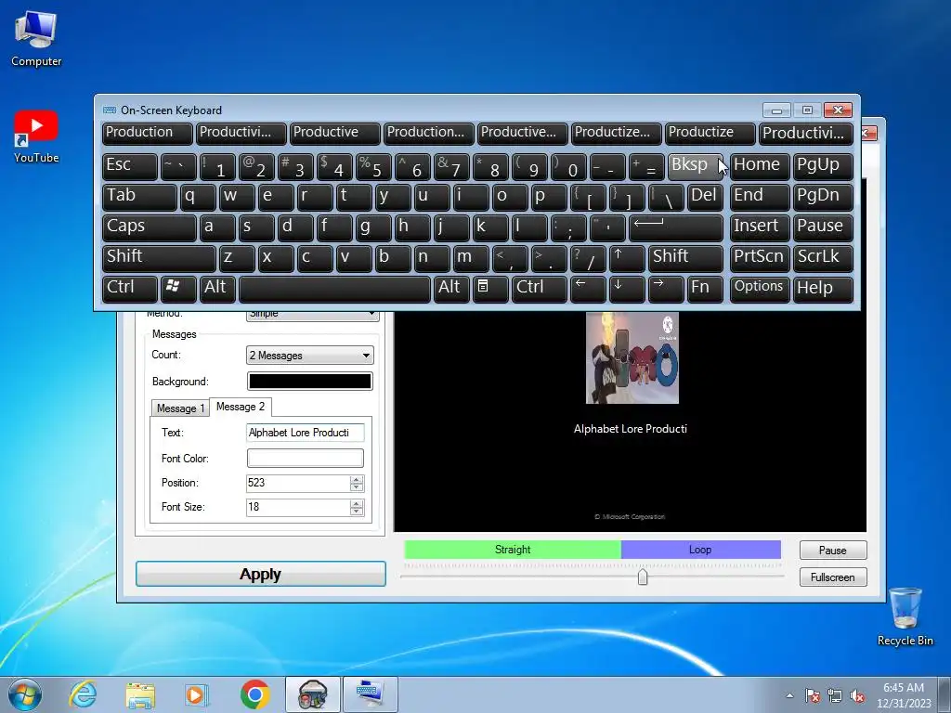Click the green Straight segment bar
Viewport: 951px width, 713px height.
point(513,550)
